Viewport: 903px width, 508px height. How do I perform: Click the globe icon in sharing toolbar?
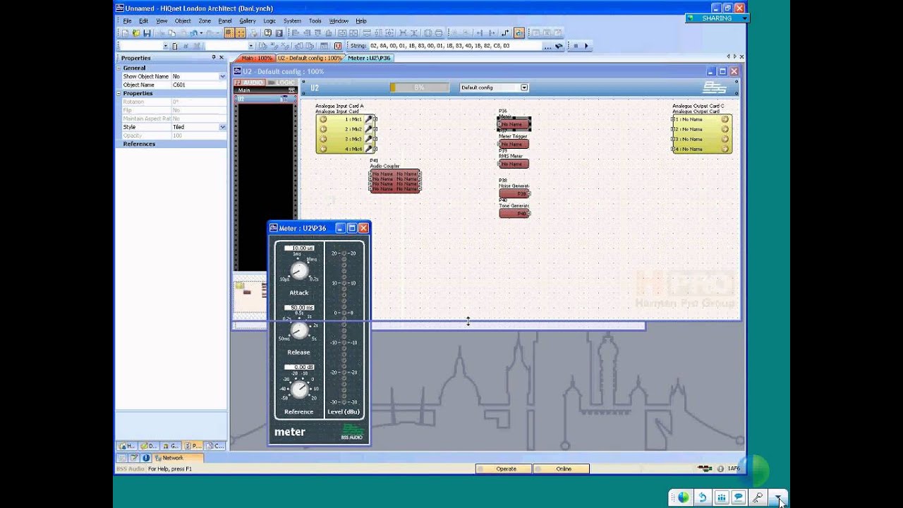(683, 497)
